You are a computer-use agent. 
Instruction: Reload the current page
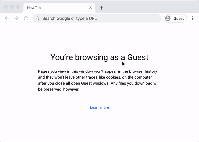[26, 18]
